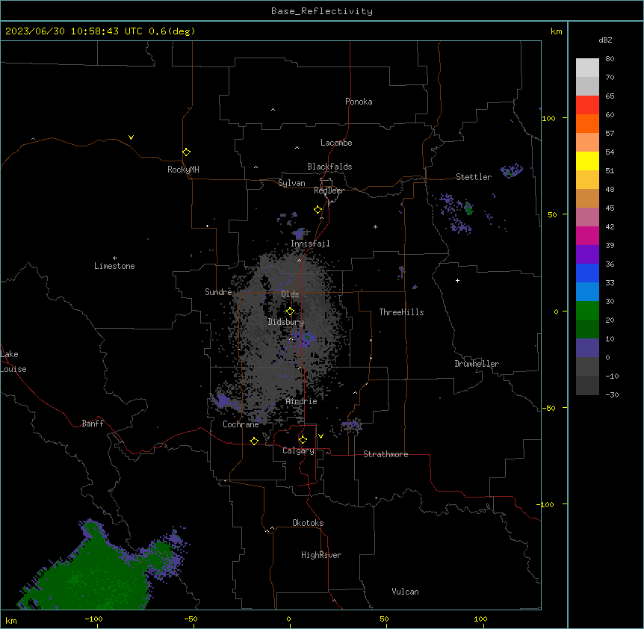Click the Calgary city label

(x=298, y=450)
